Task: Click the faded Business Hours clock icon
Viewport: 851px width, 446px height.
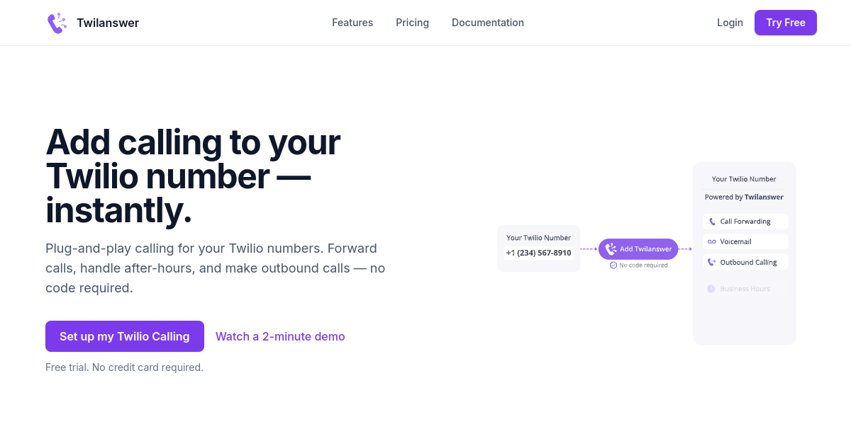Action: (x=711, y=289)
